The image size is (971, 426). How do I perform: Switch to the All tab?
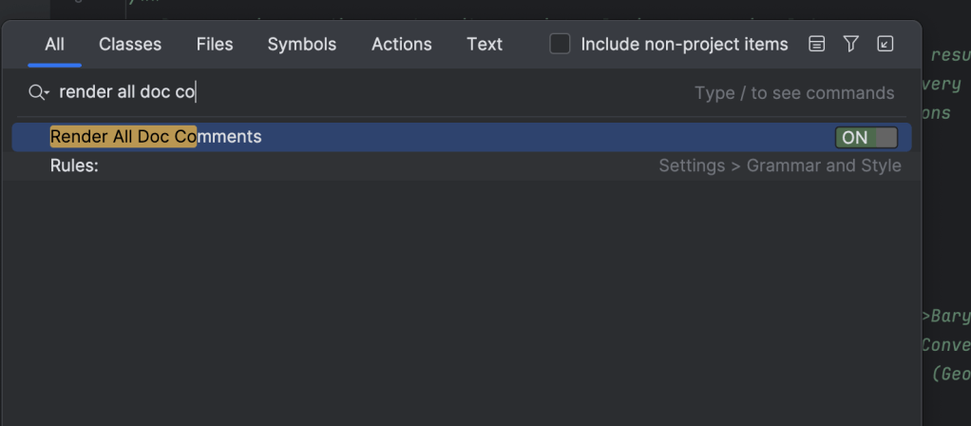click(x=54, y=44)
